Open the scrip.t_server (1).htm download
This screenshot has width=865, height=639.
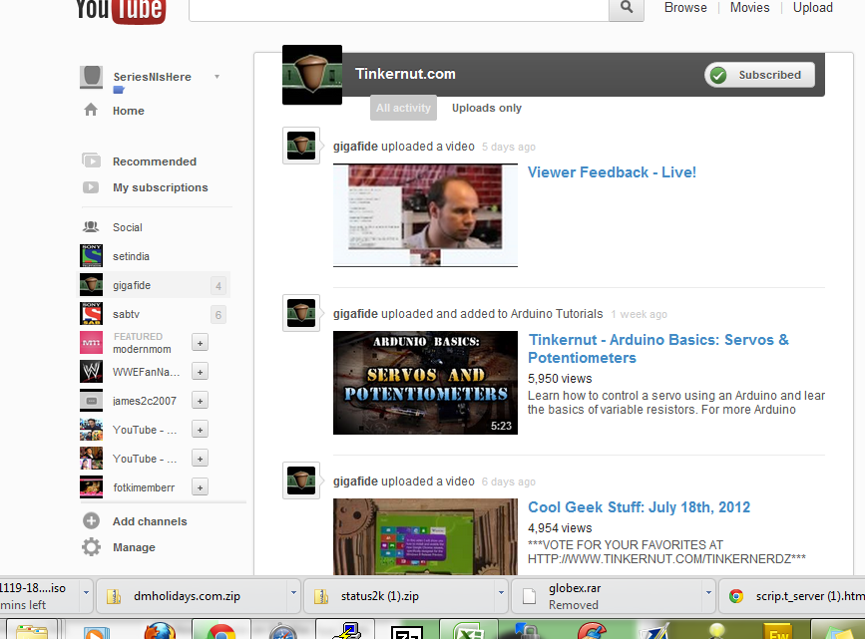[x=794, y=596]
